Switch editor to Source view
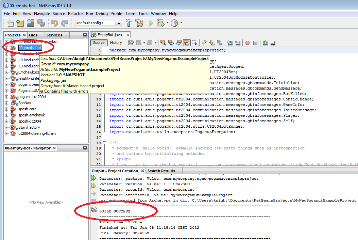This screenshot has height=240, width=358. [x=99, y=43]
